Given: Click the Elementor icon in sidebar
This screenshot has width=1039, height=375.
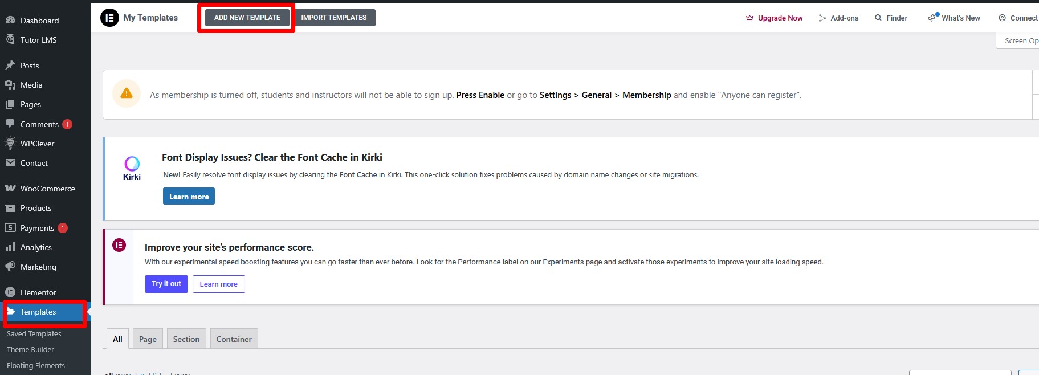Looking at the screenshot, I should click(x=10, y=292).
